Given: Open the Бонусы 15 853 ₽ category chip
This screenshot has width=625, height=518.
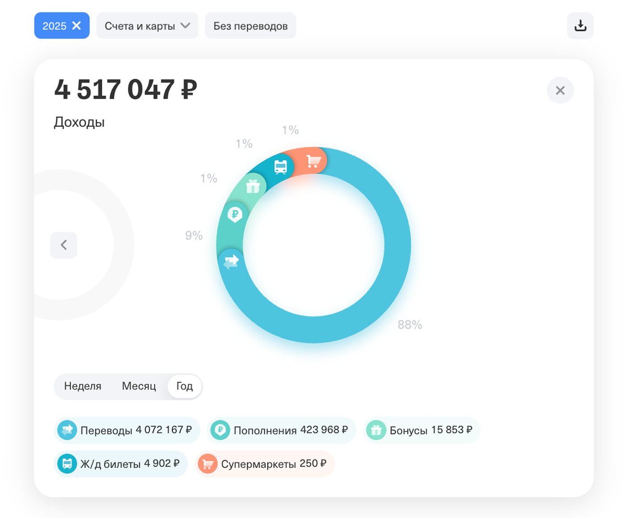Looking at the screenshot, I should click(421, 430).
